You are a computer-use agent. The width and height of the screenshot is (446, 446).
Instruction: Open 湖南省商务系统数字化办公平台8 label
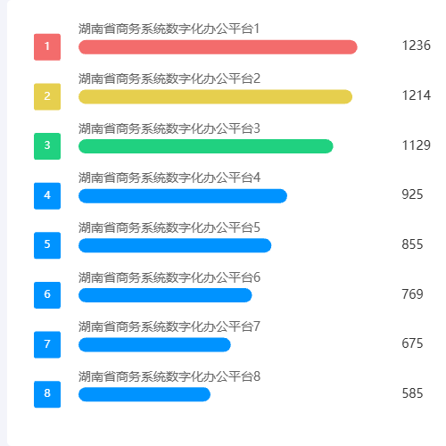(x=169, y=376)
